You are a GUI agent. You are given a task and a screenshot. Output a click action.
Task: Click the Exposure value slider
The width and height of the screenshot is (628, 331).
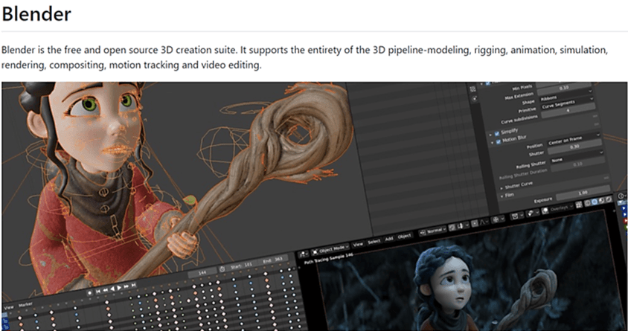pyautogui.click(x=583, y=193)
